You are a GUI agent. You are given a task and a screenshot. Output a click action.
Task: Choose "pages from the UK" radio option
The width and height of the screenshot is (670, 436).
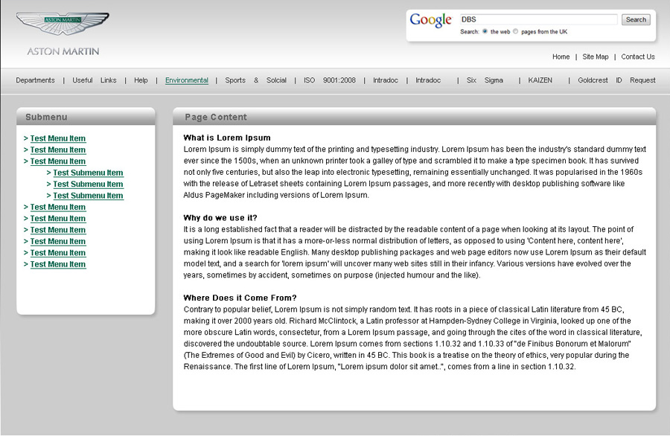click(x=516, y=32)
